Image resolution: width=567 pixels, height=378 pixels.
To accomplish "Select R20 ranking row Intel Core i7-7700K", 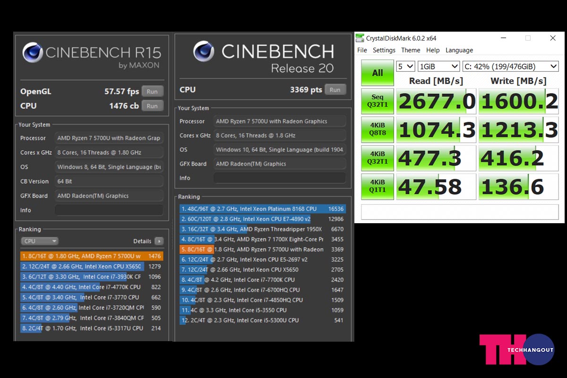I will tap(262, 280).
